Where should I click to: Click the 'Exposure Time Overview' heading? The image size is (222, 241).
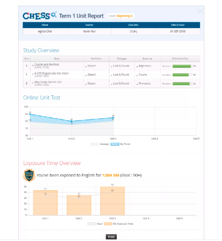pos(52,163)
